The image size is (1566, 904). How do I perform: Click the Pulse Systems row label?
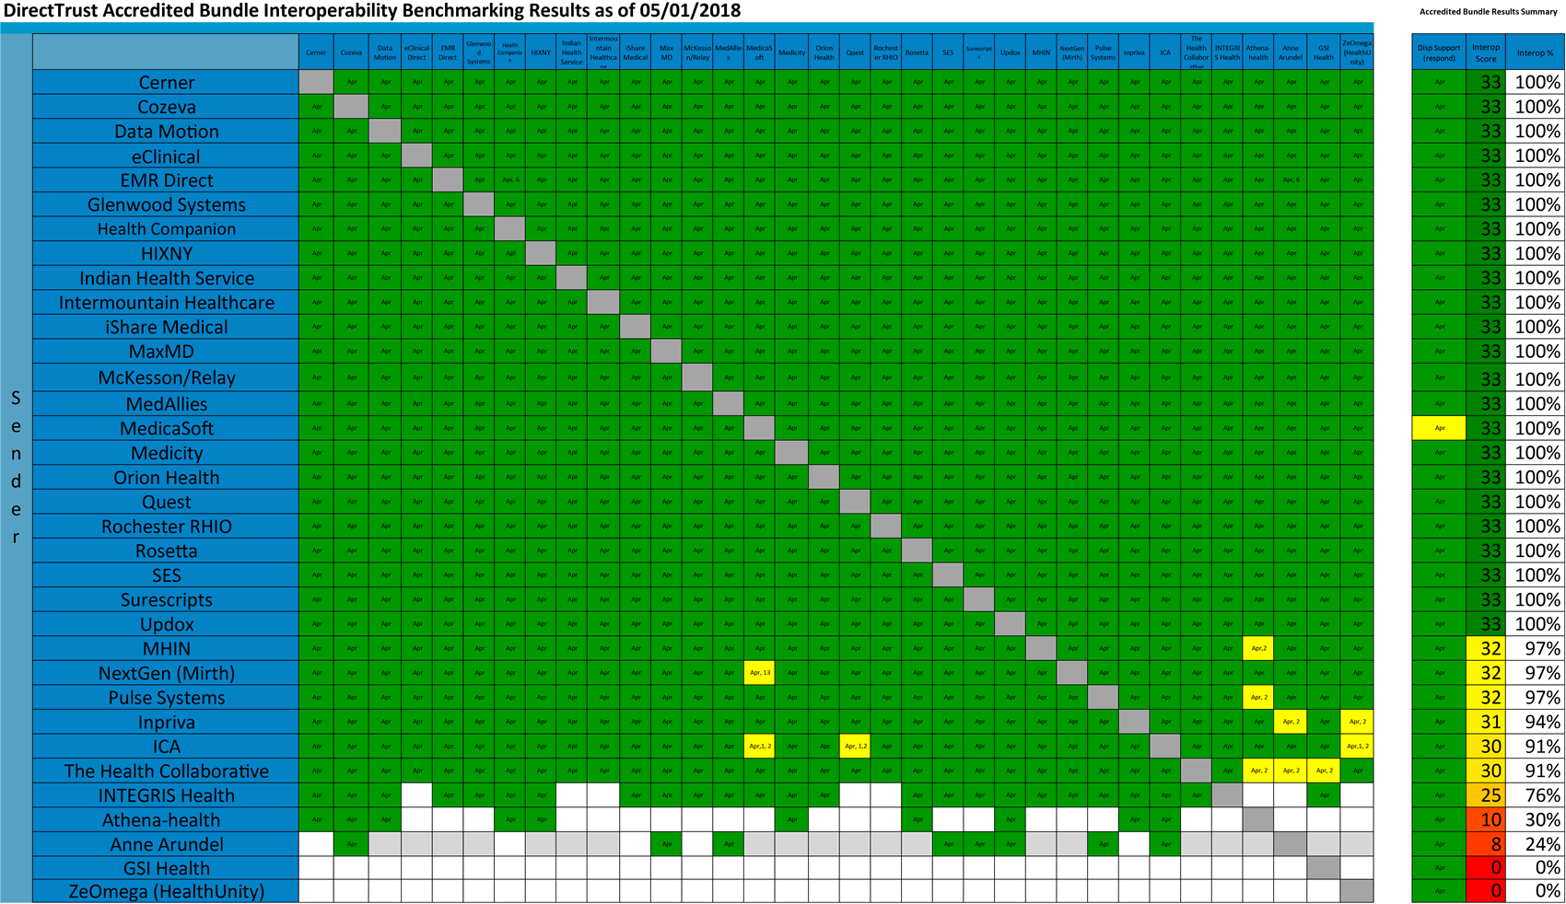(x=166, y=697)
